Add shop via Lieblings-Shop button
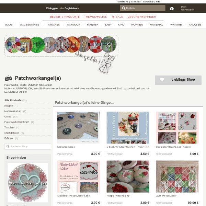 click(178, 80)
